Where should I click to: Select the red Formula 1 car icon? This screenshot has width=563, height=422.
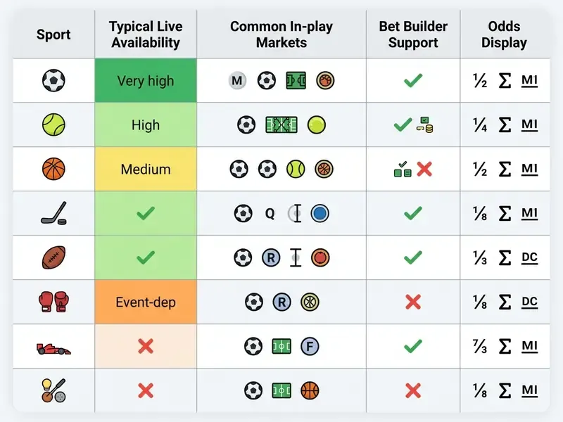(53, 348)
